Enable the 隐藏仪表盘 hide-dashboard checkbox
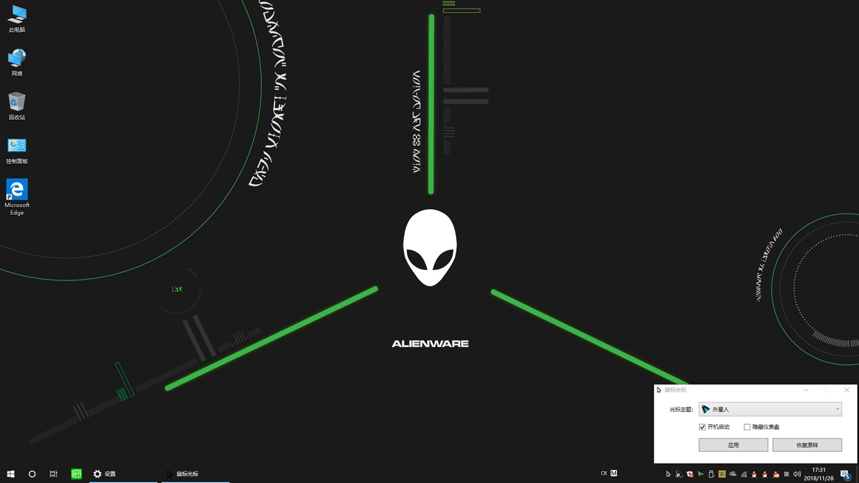The width and height of the screenshot is (859, 483). pos(747,427)
